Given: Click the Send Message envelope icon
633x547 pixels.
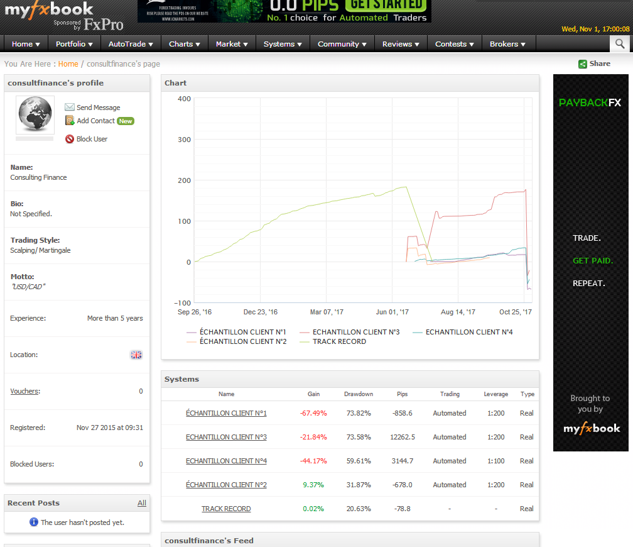Looking at the screenshot, I should [70, 108].
